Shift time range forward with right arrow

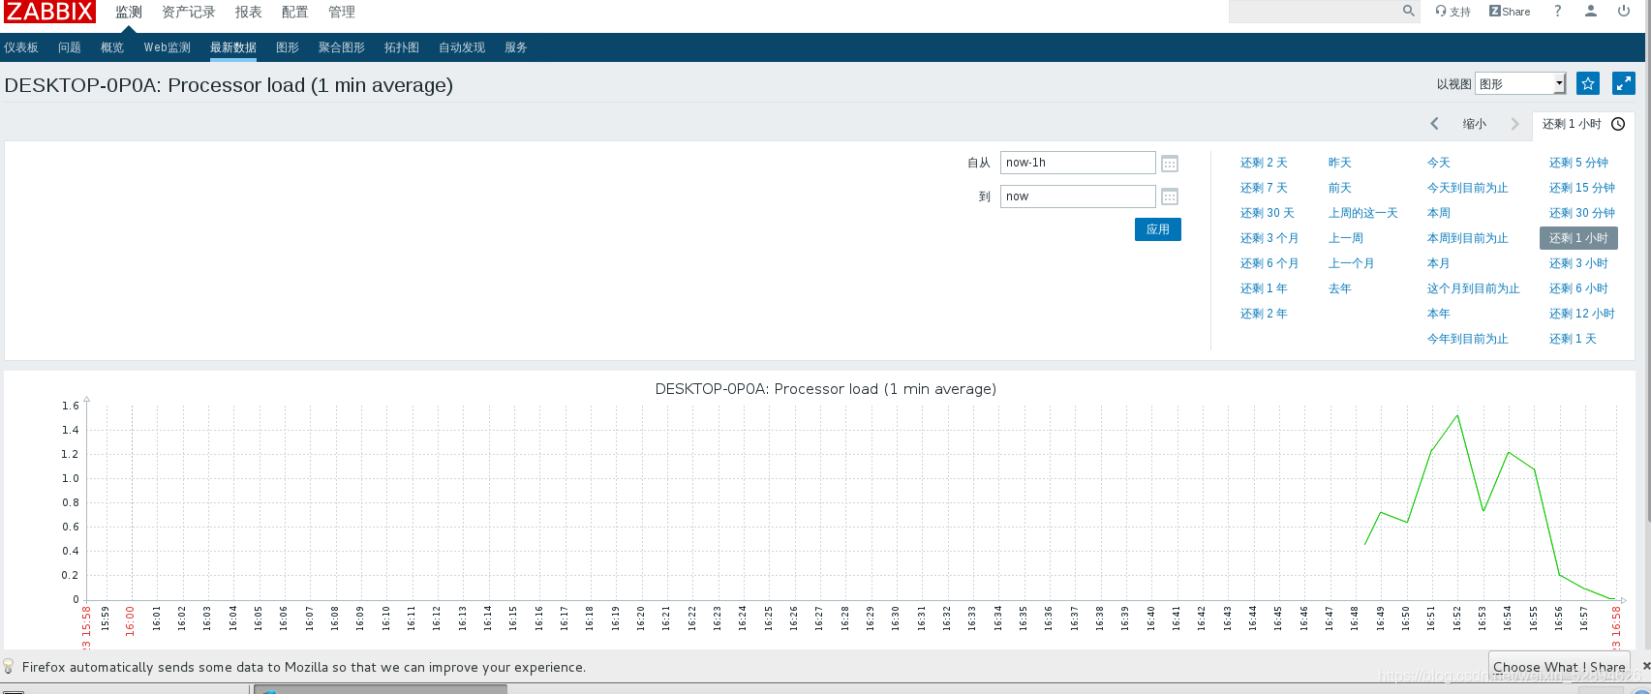click(1515, 124)
